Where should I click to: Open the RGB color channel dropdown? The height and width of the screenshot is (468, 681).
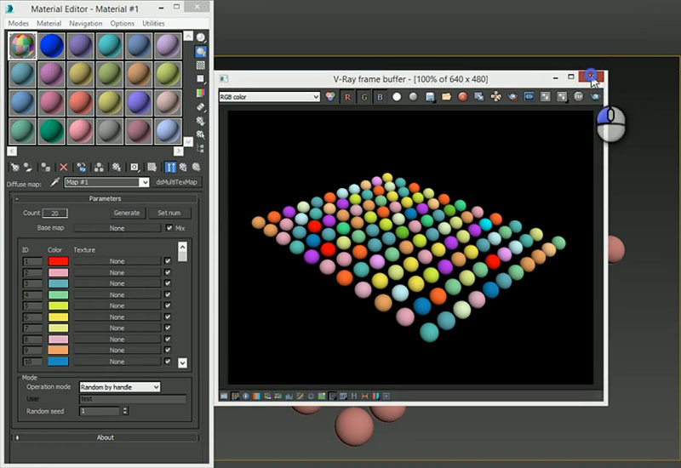[x=269, y=97]
